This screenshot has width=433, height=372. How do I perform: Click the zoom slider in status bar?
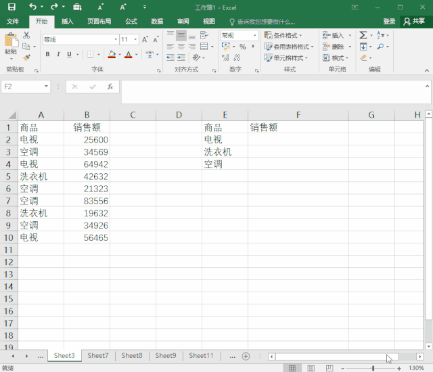click(x=373, y=368)
